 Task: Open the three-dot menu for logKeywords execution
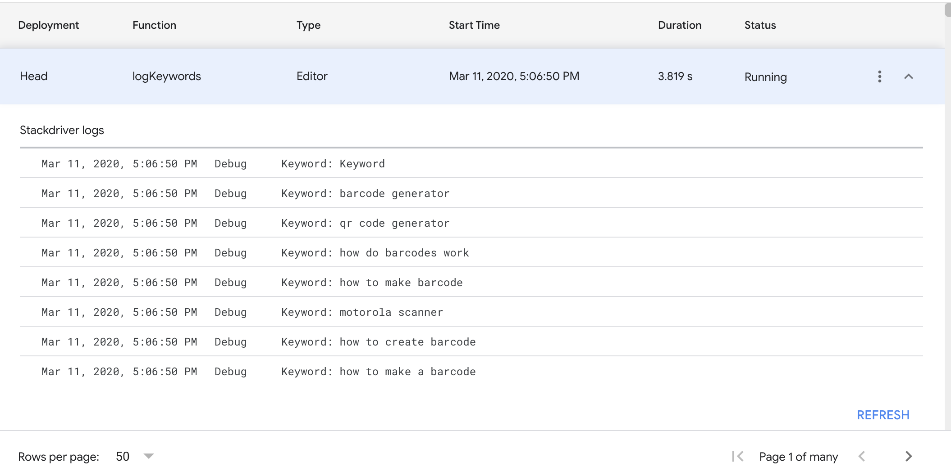tap(879, 76)
